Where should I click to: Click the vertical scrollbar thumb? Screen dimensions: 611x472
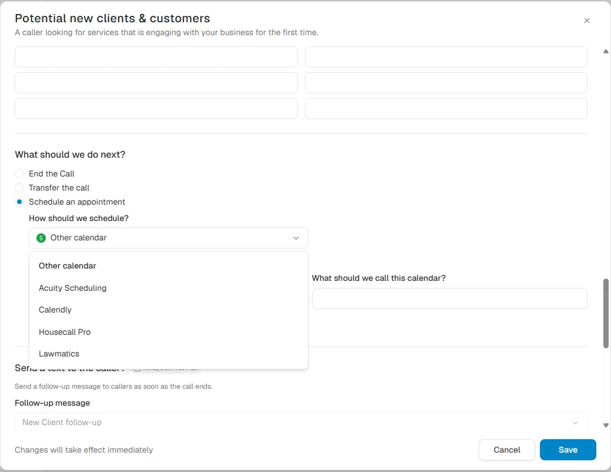click(x=606, y=313)
